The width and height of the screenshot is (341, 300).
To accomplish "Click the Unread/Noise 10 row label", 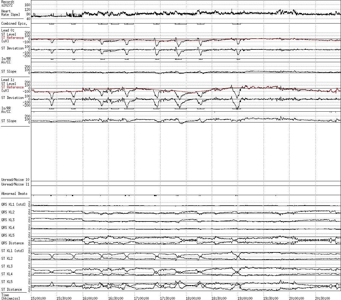I will tap(15, 180).
